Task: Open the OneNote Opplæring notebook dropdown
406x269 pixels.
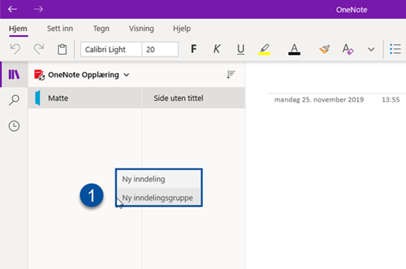Action: pos(89,75)
